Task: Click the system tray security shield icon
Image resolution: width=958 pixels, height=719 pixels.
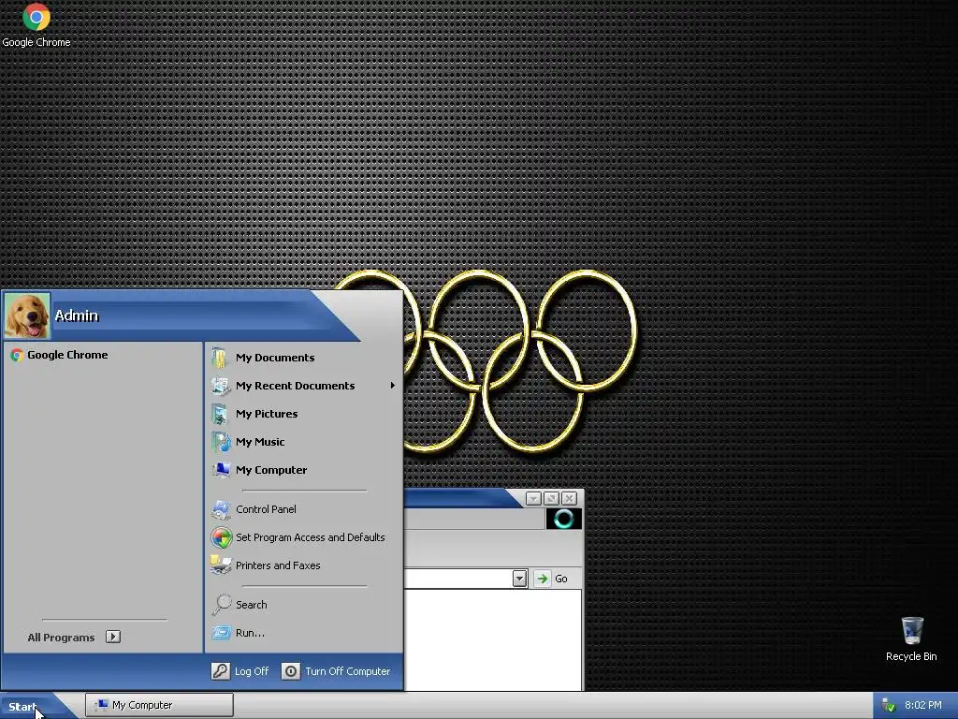Action: click(x=889, y=706)
